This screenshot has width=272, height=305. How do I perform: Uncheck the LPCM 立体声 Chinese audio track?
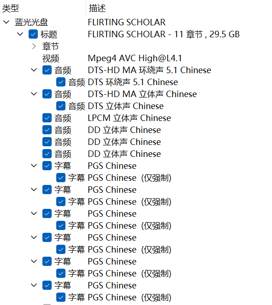(47, 118)
